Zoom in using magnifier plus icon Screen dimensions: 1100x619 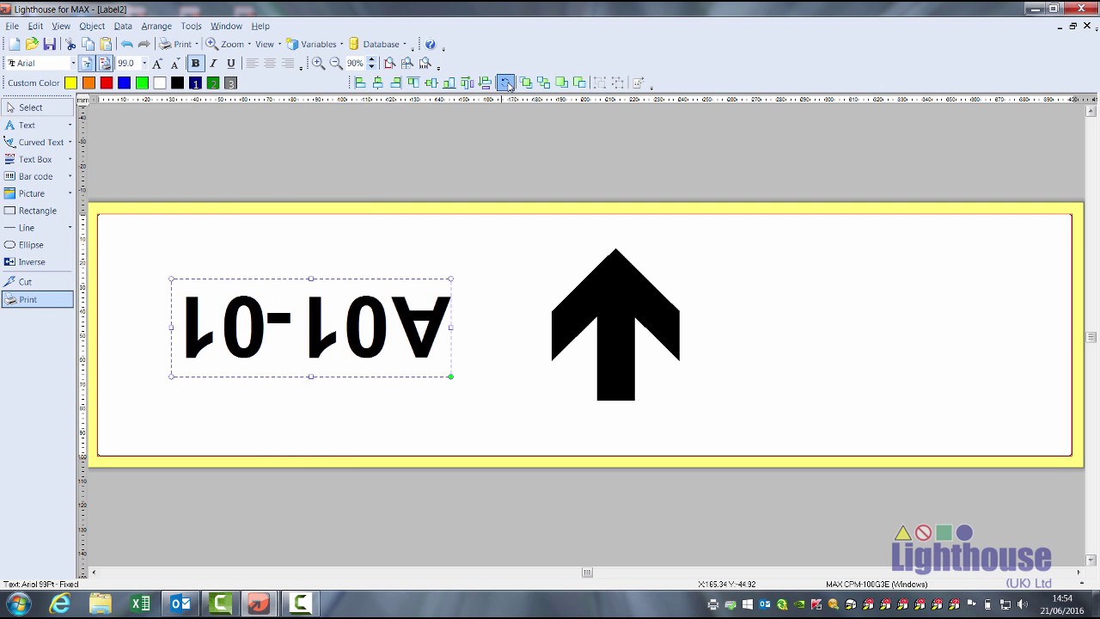(x=318, y=64)
